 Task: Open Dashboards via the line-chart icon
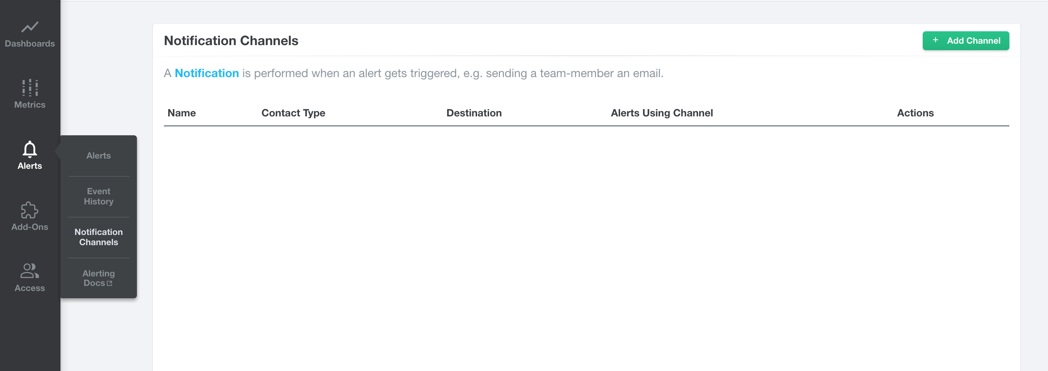pyautogui.click(x=30, y=27)
